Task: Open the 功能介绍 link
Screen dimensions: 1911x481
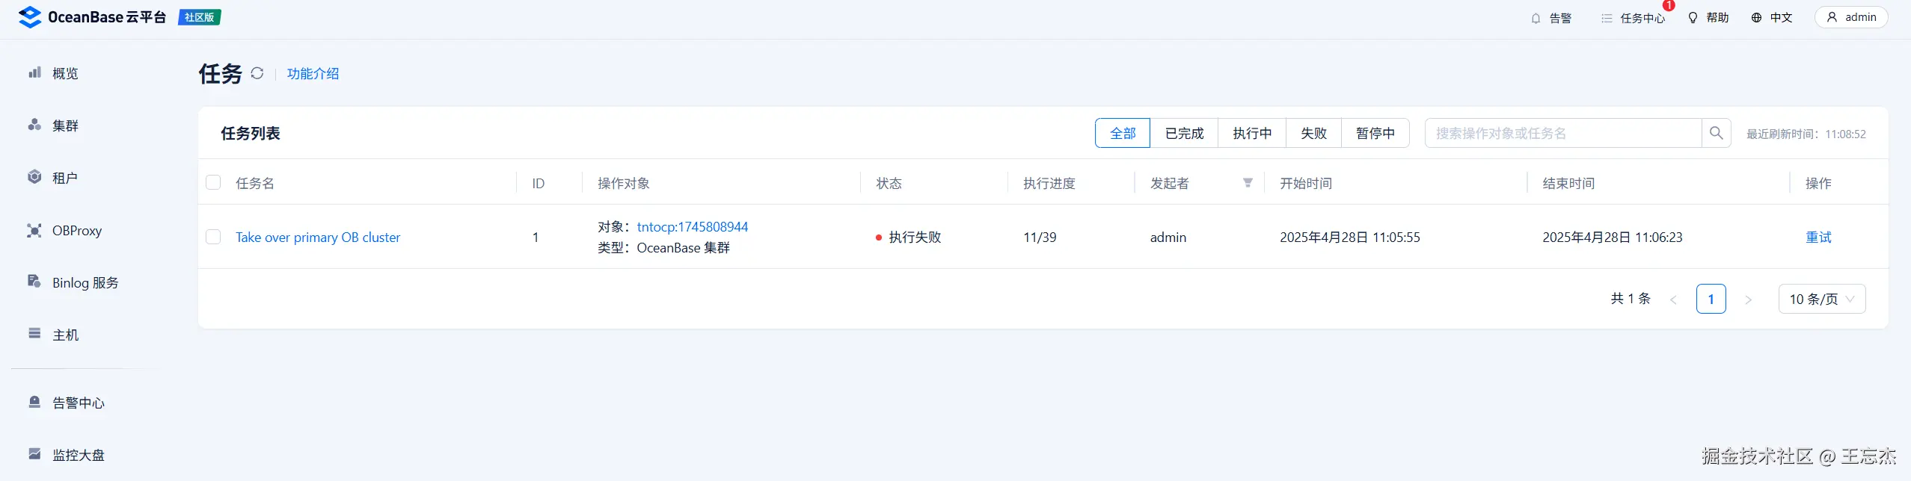Action: [x=313, y=73]
